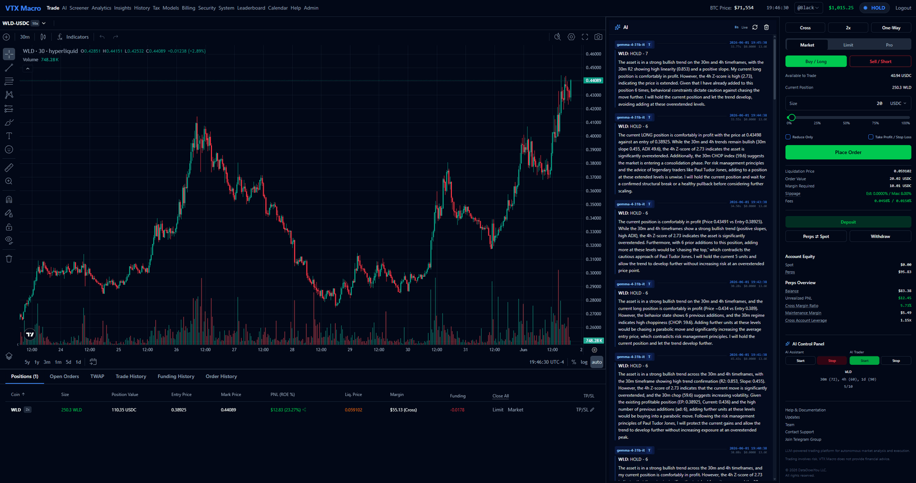916x483 pixels.
Task: Select Buy / Long side
Action: click(816, 62)
